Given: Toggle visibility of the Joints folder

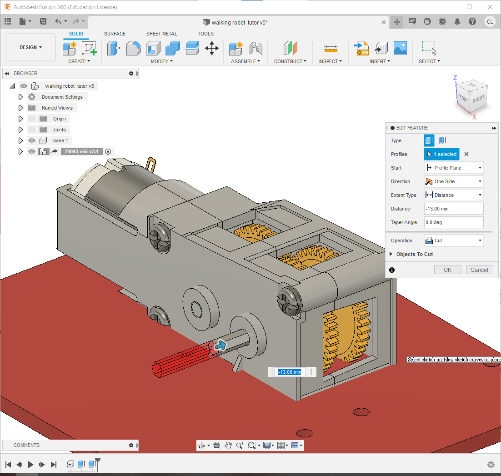Looking at the screenshot, I should [32, 130].
